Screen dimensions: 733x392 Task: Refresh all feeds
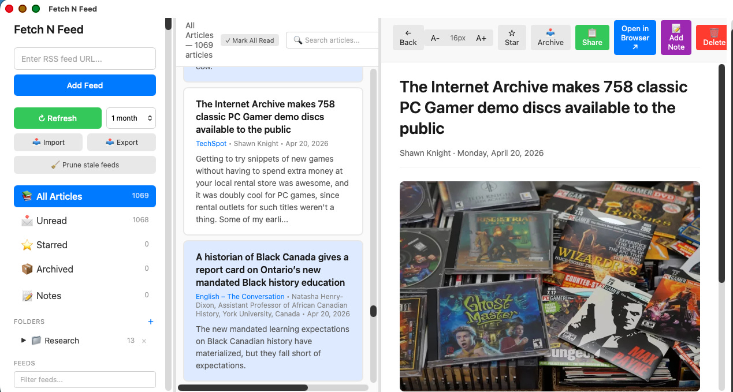click(x=58, y=118)
